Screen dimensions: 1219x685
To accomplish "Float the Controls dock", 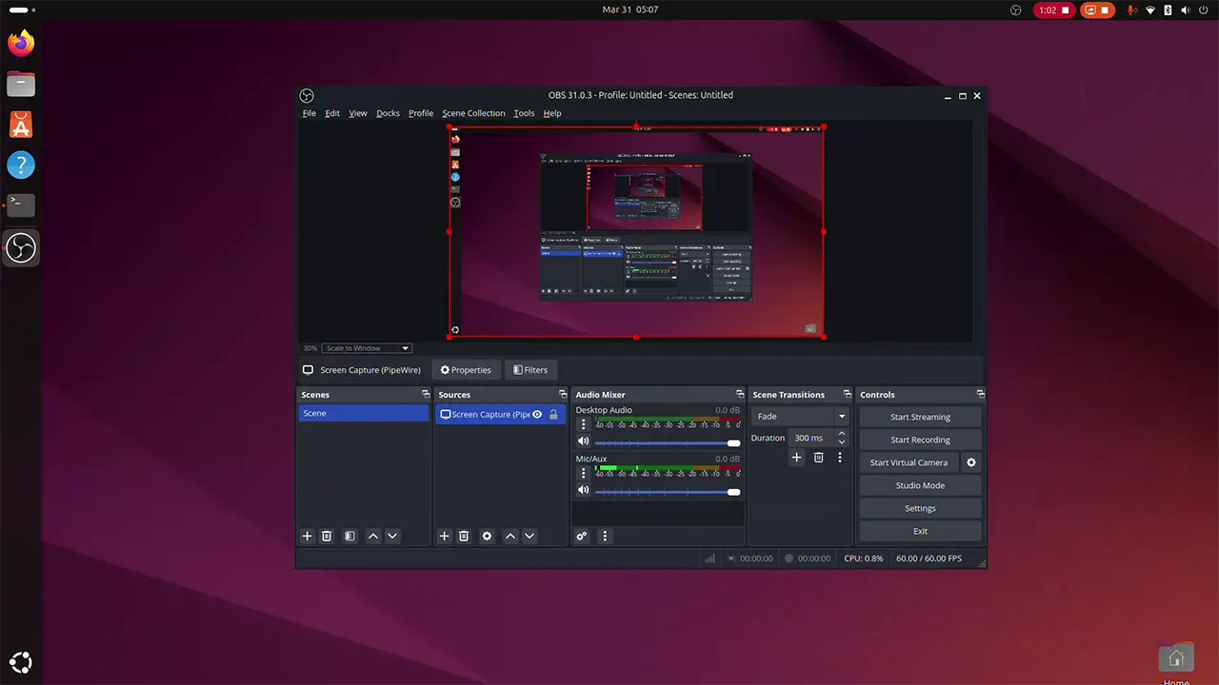I will (x=981, y=394).
